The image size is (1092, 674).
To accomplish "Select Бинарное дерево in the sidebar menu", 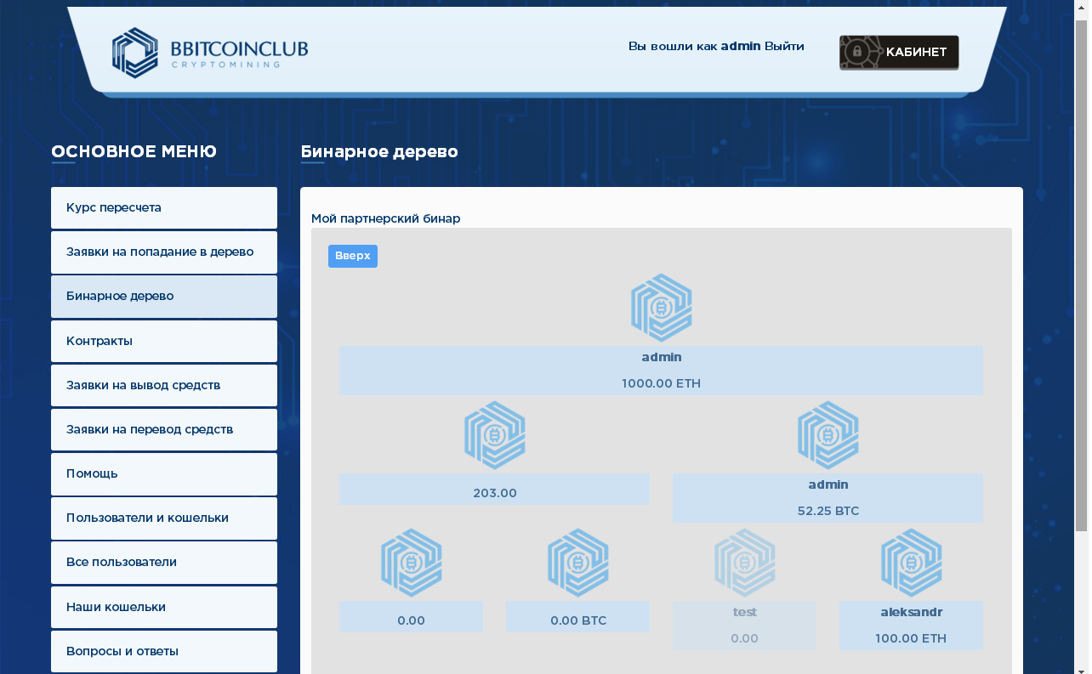I will click(164, 297).
